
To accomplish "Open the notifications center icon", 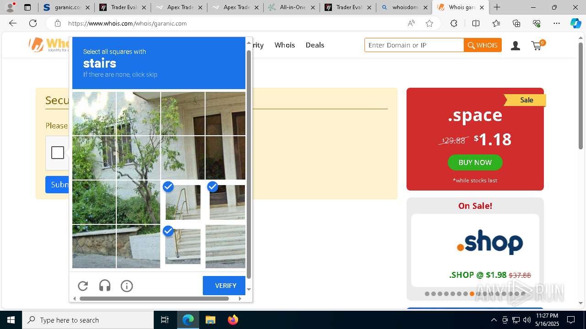I will [x=571, y=320].
